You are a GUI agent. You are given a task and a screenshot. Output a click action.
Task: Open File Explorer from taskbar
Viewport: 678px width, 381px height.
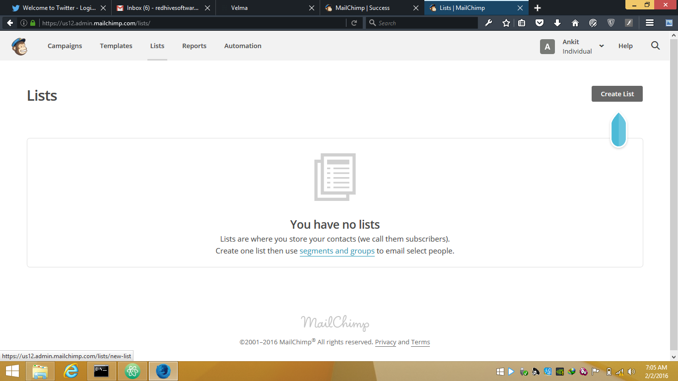click(40, 371)
